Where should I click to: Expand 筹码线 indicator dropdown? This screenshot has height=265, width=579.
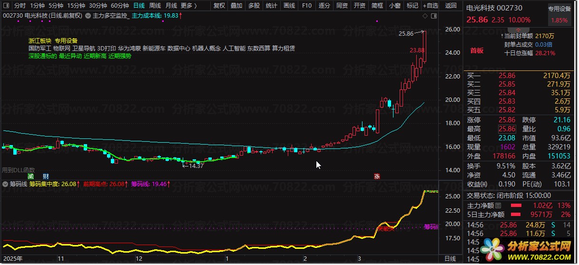pyautogui.click(x=6, y=183)
